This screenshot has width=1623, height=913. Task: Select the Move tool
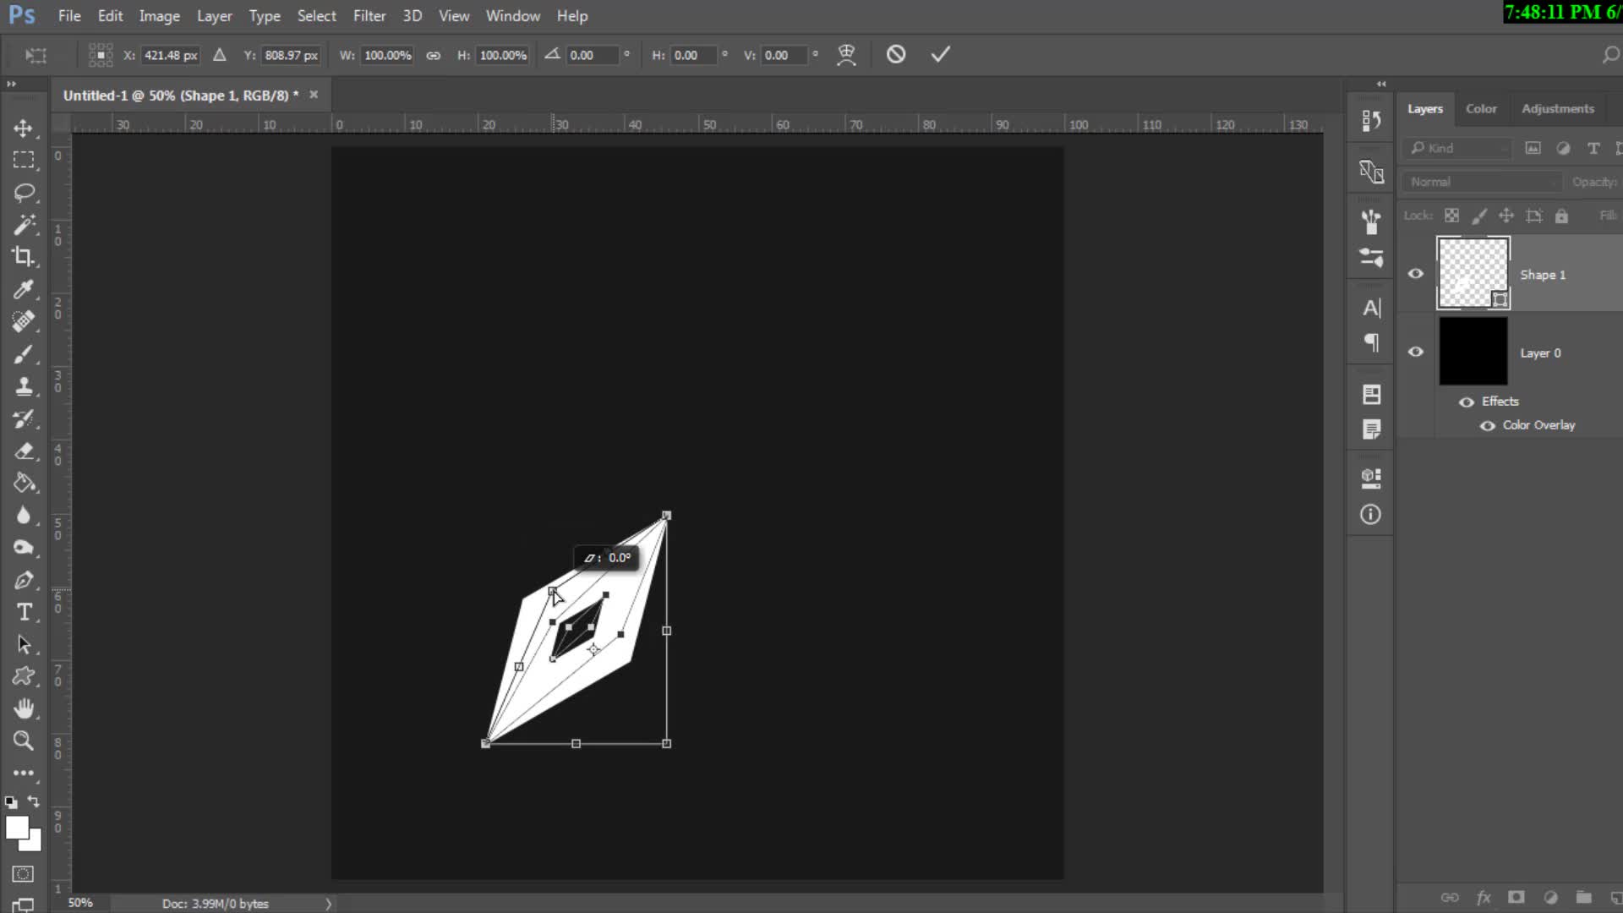coord(23,128)
